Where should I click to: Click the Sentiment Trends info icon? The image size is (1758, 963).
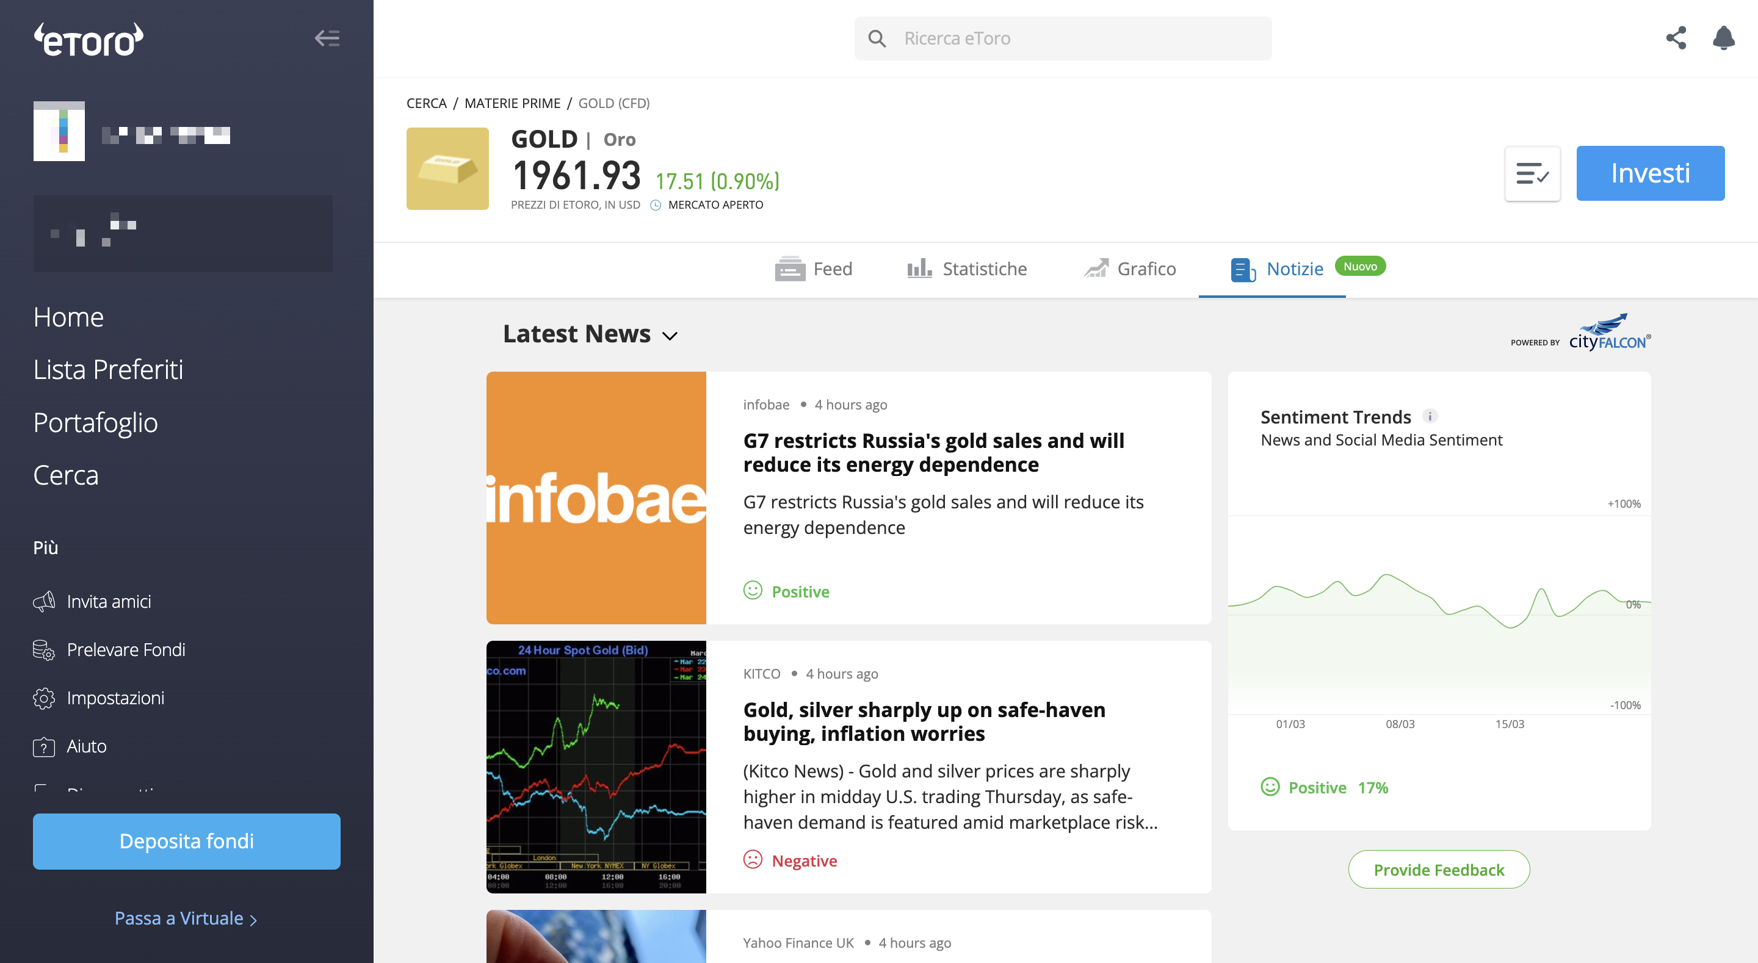pos(1430,416)
